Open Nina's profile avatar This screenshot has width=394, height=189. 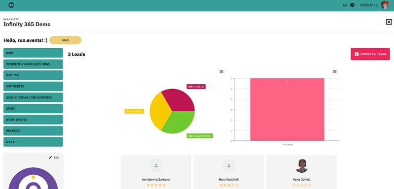tap(385, 5)
